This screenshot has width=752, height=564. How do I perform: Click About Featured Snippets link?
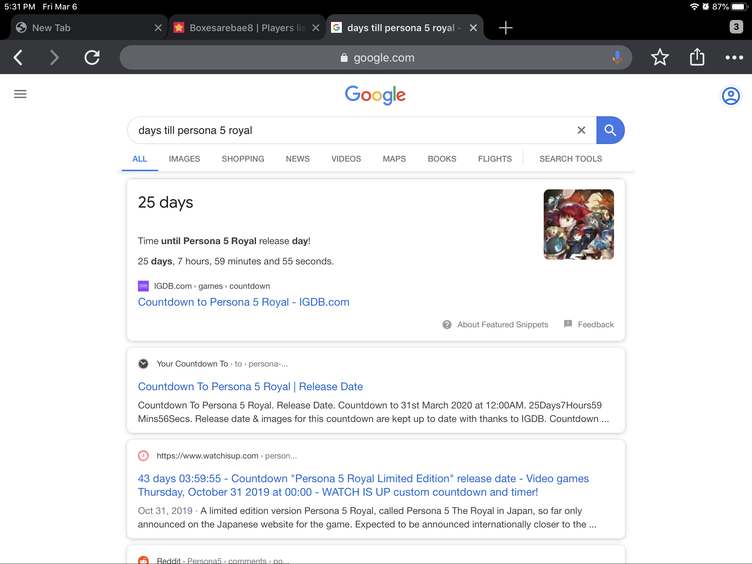pyautogui.click(x=502, y=324)
